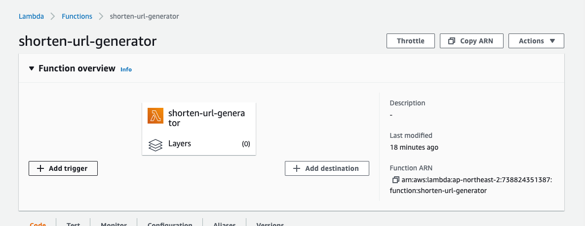Switch to the Versions tab
Screen dimensions: 585x226
[270, 224]
